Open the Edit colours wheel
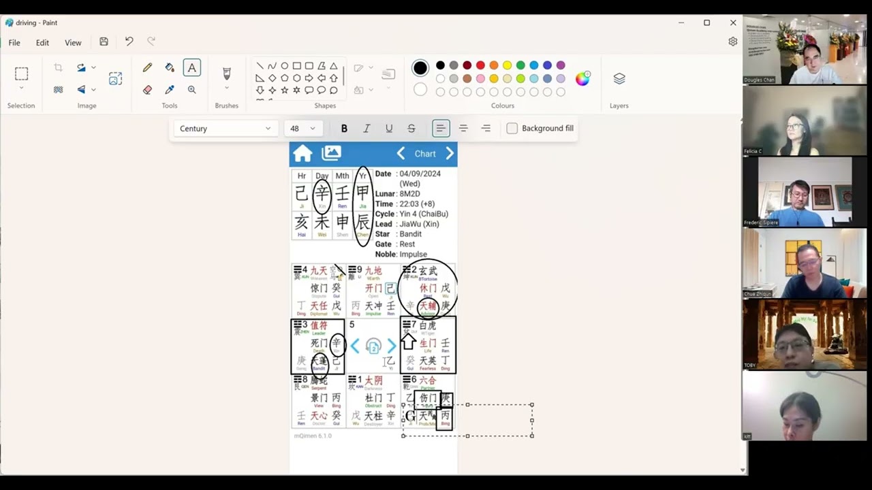 (x=582, y=78)
